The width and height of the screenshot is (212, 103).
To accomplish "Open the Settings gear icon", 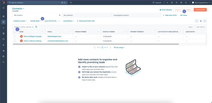I will pos(181,3).
